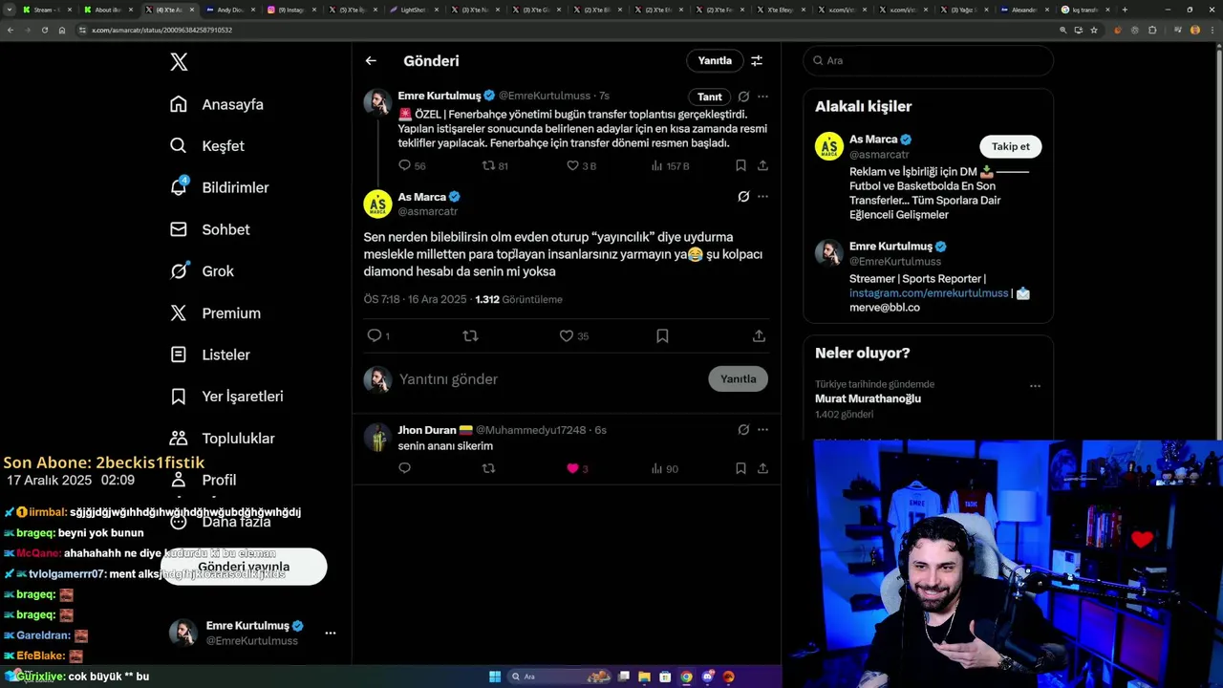Open Bildirimler in the sidebar
The image size is (1223, 688).
pos(220,187)
